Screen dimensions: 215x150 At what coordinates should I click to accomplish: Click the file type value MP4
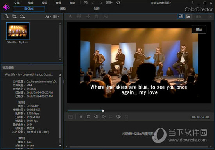[x=29, y=85]
